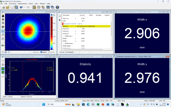Open the Processing menu
The width and height of the screenshot is (171, 107).
(x=13, y=4)
